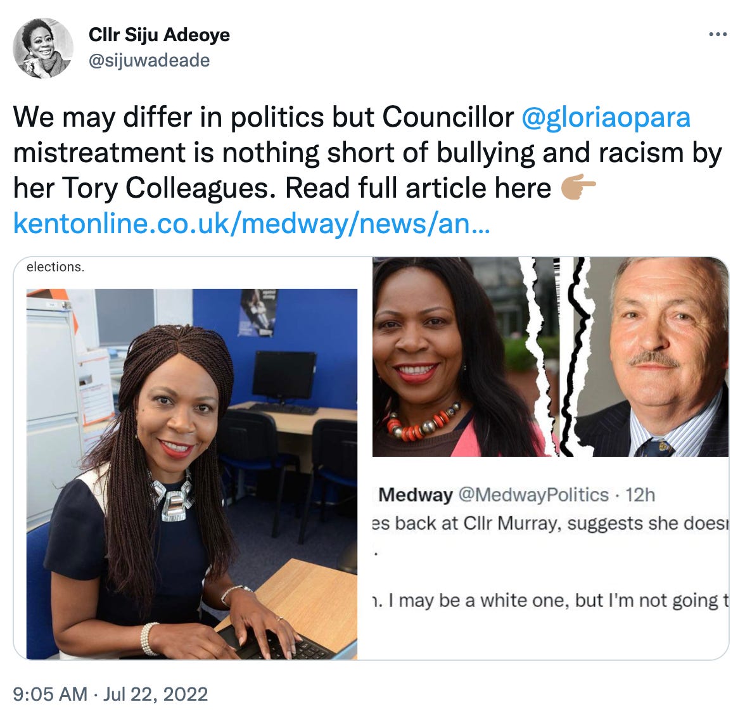The width and height of the screenshot is (745, 721).
Task: Click the 12h time label in image
Action: [x=640, y=495]
